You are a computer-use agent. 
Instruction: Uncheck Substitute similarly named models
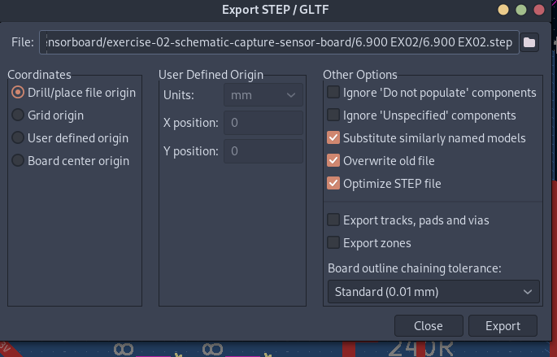click(333, 138)
